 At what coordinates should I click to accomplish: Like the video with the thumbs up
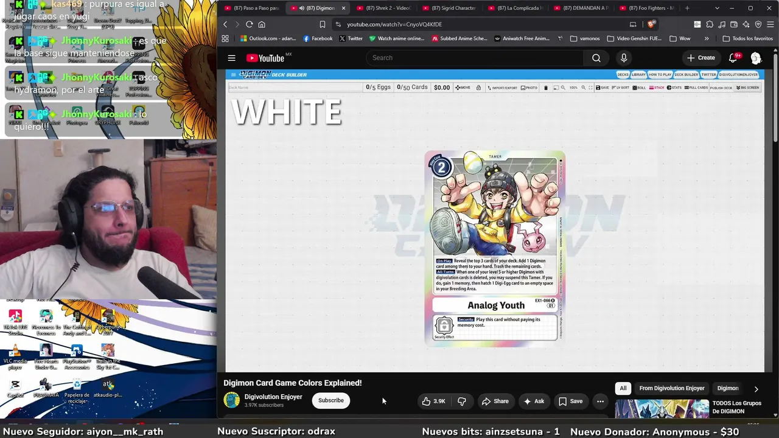433,401
